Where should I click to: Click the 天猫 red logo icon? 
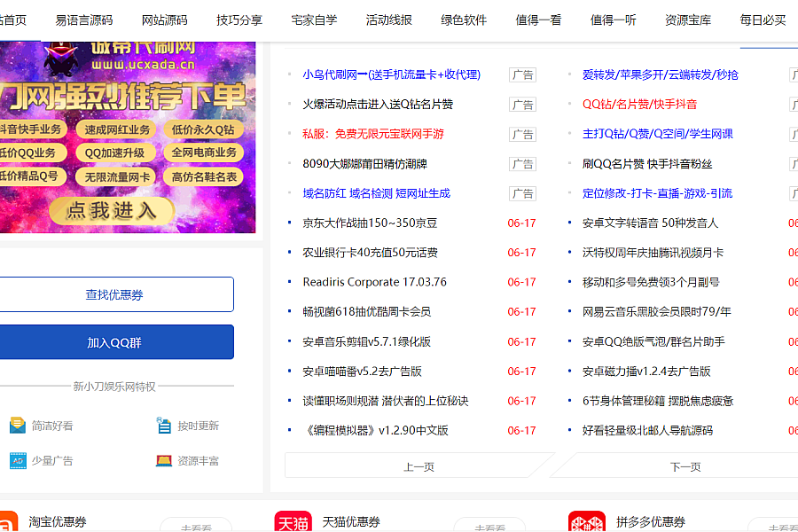[293, 521]
